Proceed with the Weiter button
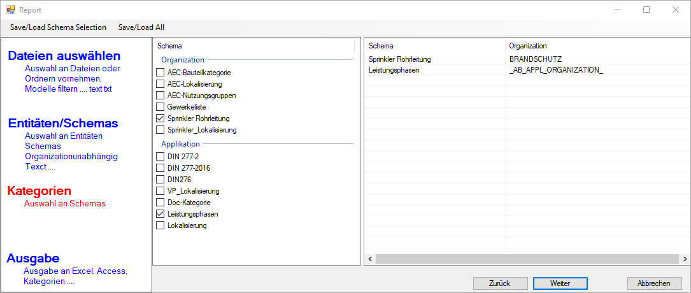 pos(560,283)
